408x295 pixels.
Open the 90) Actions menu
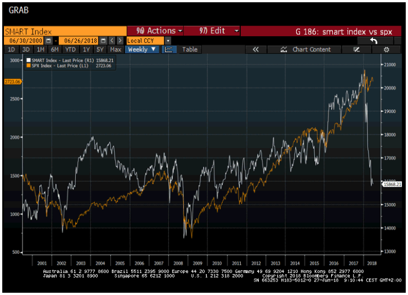pyautogui.click(x=155, y=31)
